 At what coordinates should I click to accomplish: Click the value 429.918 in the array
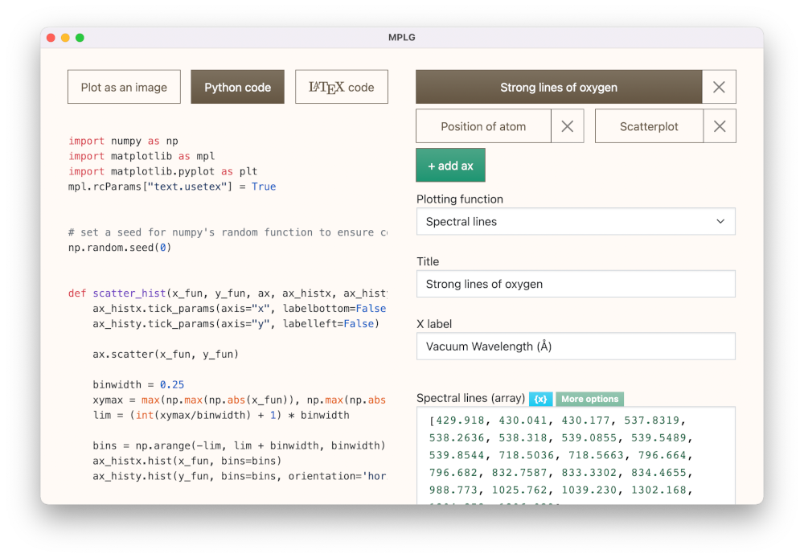point(460,421)
